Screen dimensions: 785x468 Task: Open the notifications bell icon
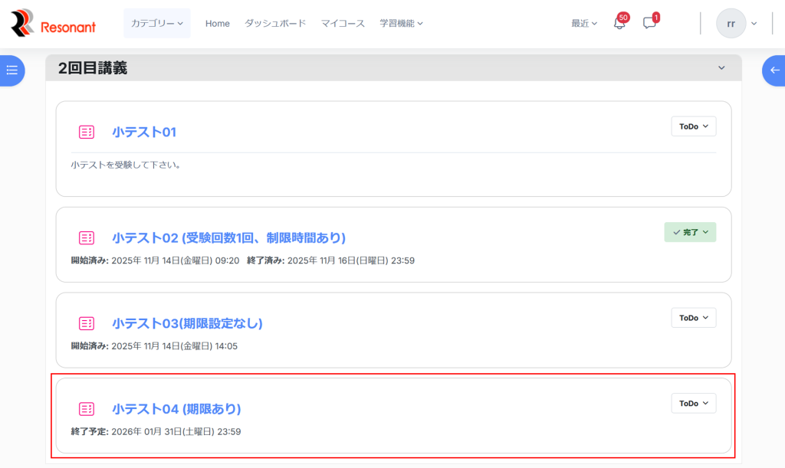(619, 24)
